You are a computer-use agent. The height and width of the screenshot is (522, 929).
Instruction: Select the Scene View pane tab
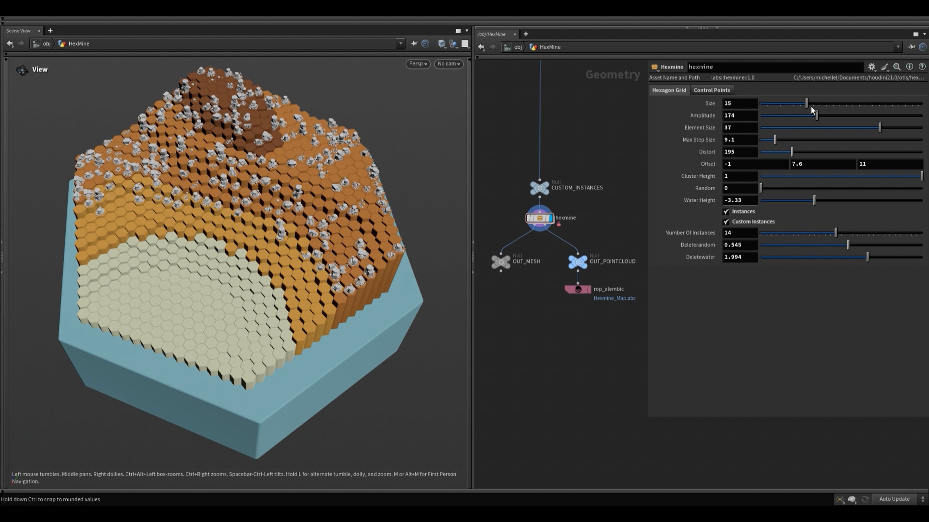18,31
